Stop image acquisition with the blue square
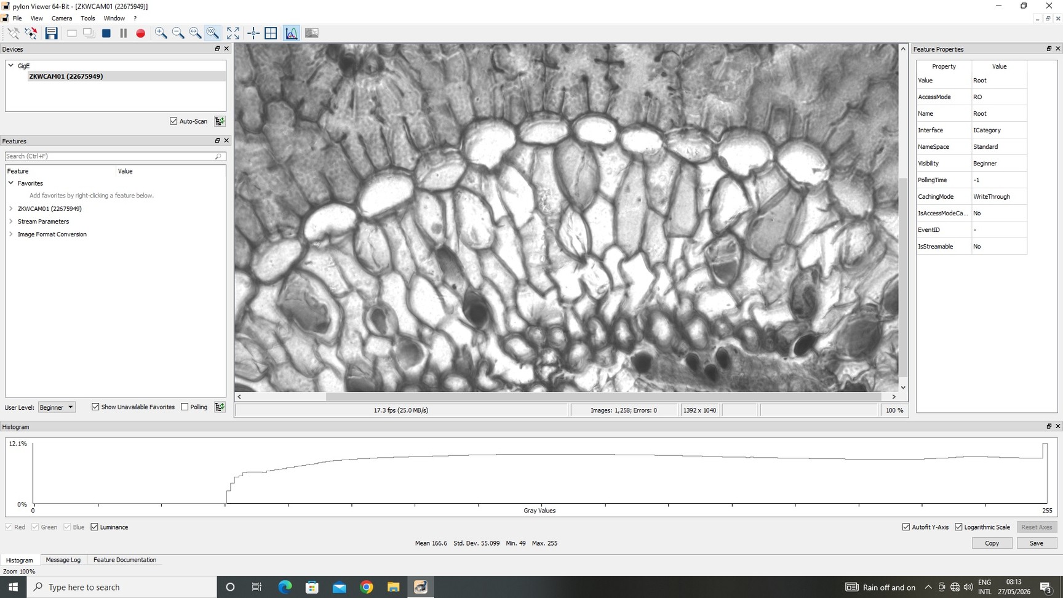1063x598 pixels. 106,33
